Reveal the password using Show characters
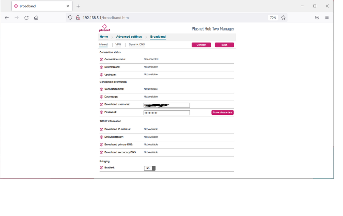This screenshot has width=343, height=216. click(222, 112)
